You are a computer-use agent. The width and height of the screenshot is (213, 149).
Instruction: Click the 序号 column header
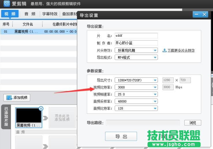click(x=6, y=24)
